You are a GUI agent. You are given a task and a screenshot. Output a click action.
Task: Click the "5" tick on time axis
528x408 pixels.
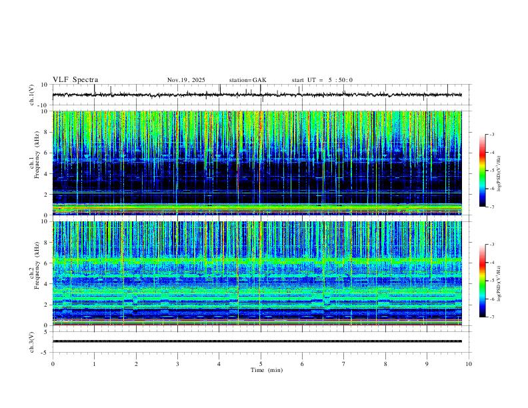point(261,364)
